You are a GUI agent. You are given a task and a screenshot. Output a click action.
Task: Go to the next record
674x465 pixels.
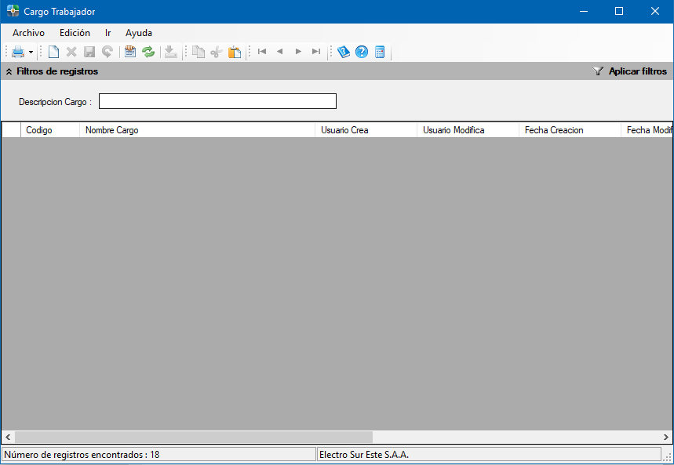point(298,52)
